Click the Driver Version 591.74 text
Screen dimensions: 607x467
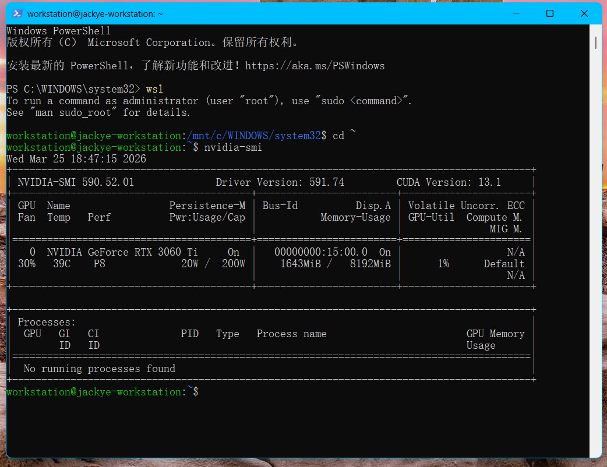pos(280,182)
